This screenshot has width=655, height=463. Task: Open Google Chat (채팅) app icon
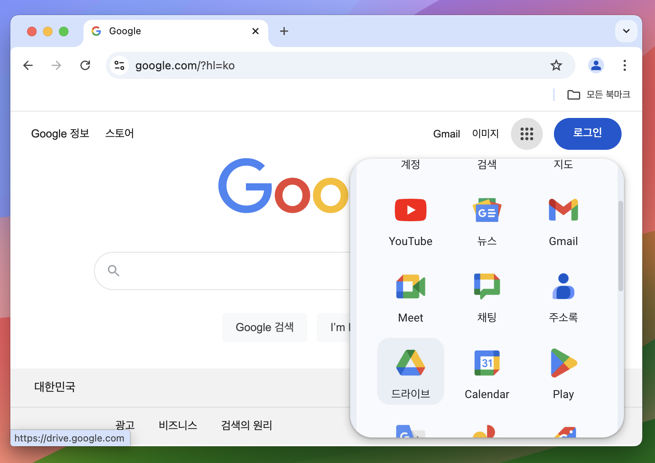(487, 286)
